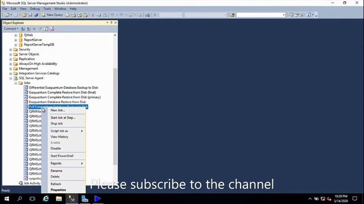The width and height of the screenshot is (364, 204).
Task: Click the Filter icon in Object Explorer toolbar
Action: (40, 29)
